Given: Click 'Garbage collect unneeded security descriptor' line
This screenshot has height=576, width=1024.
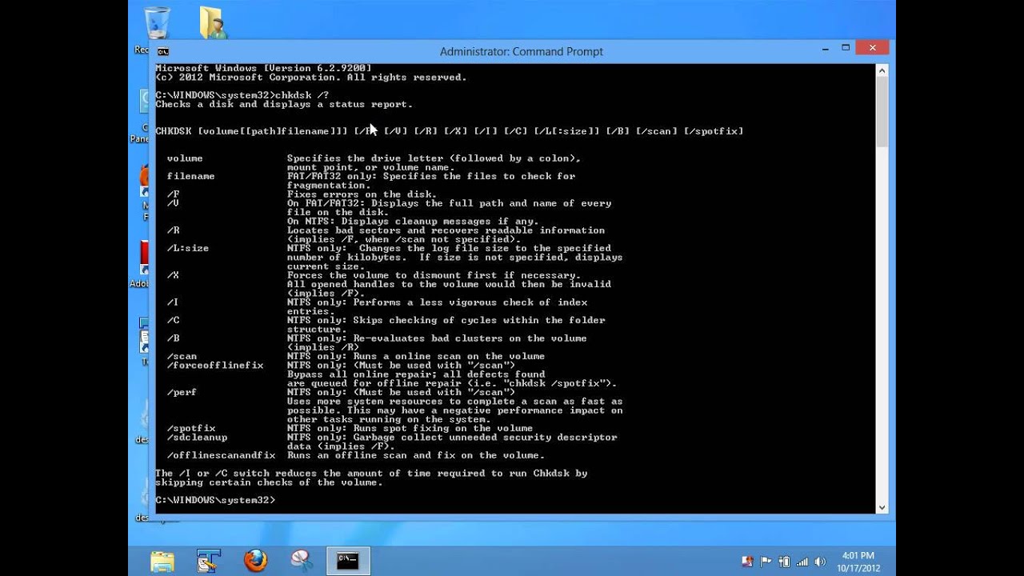Looking at the screenshot, I should (452, 438).
